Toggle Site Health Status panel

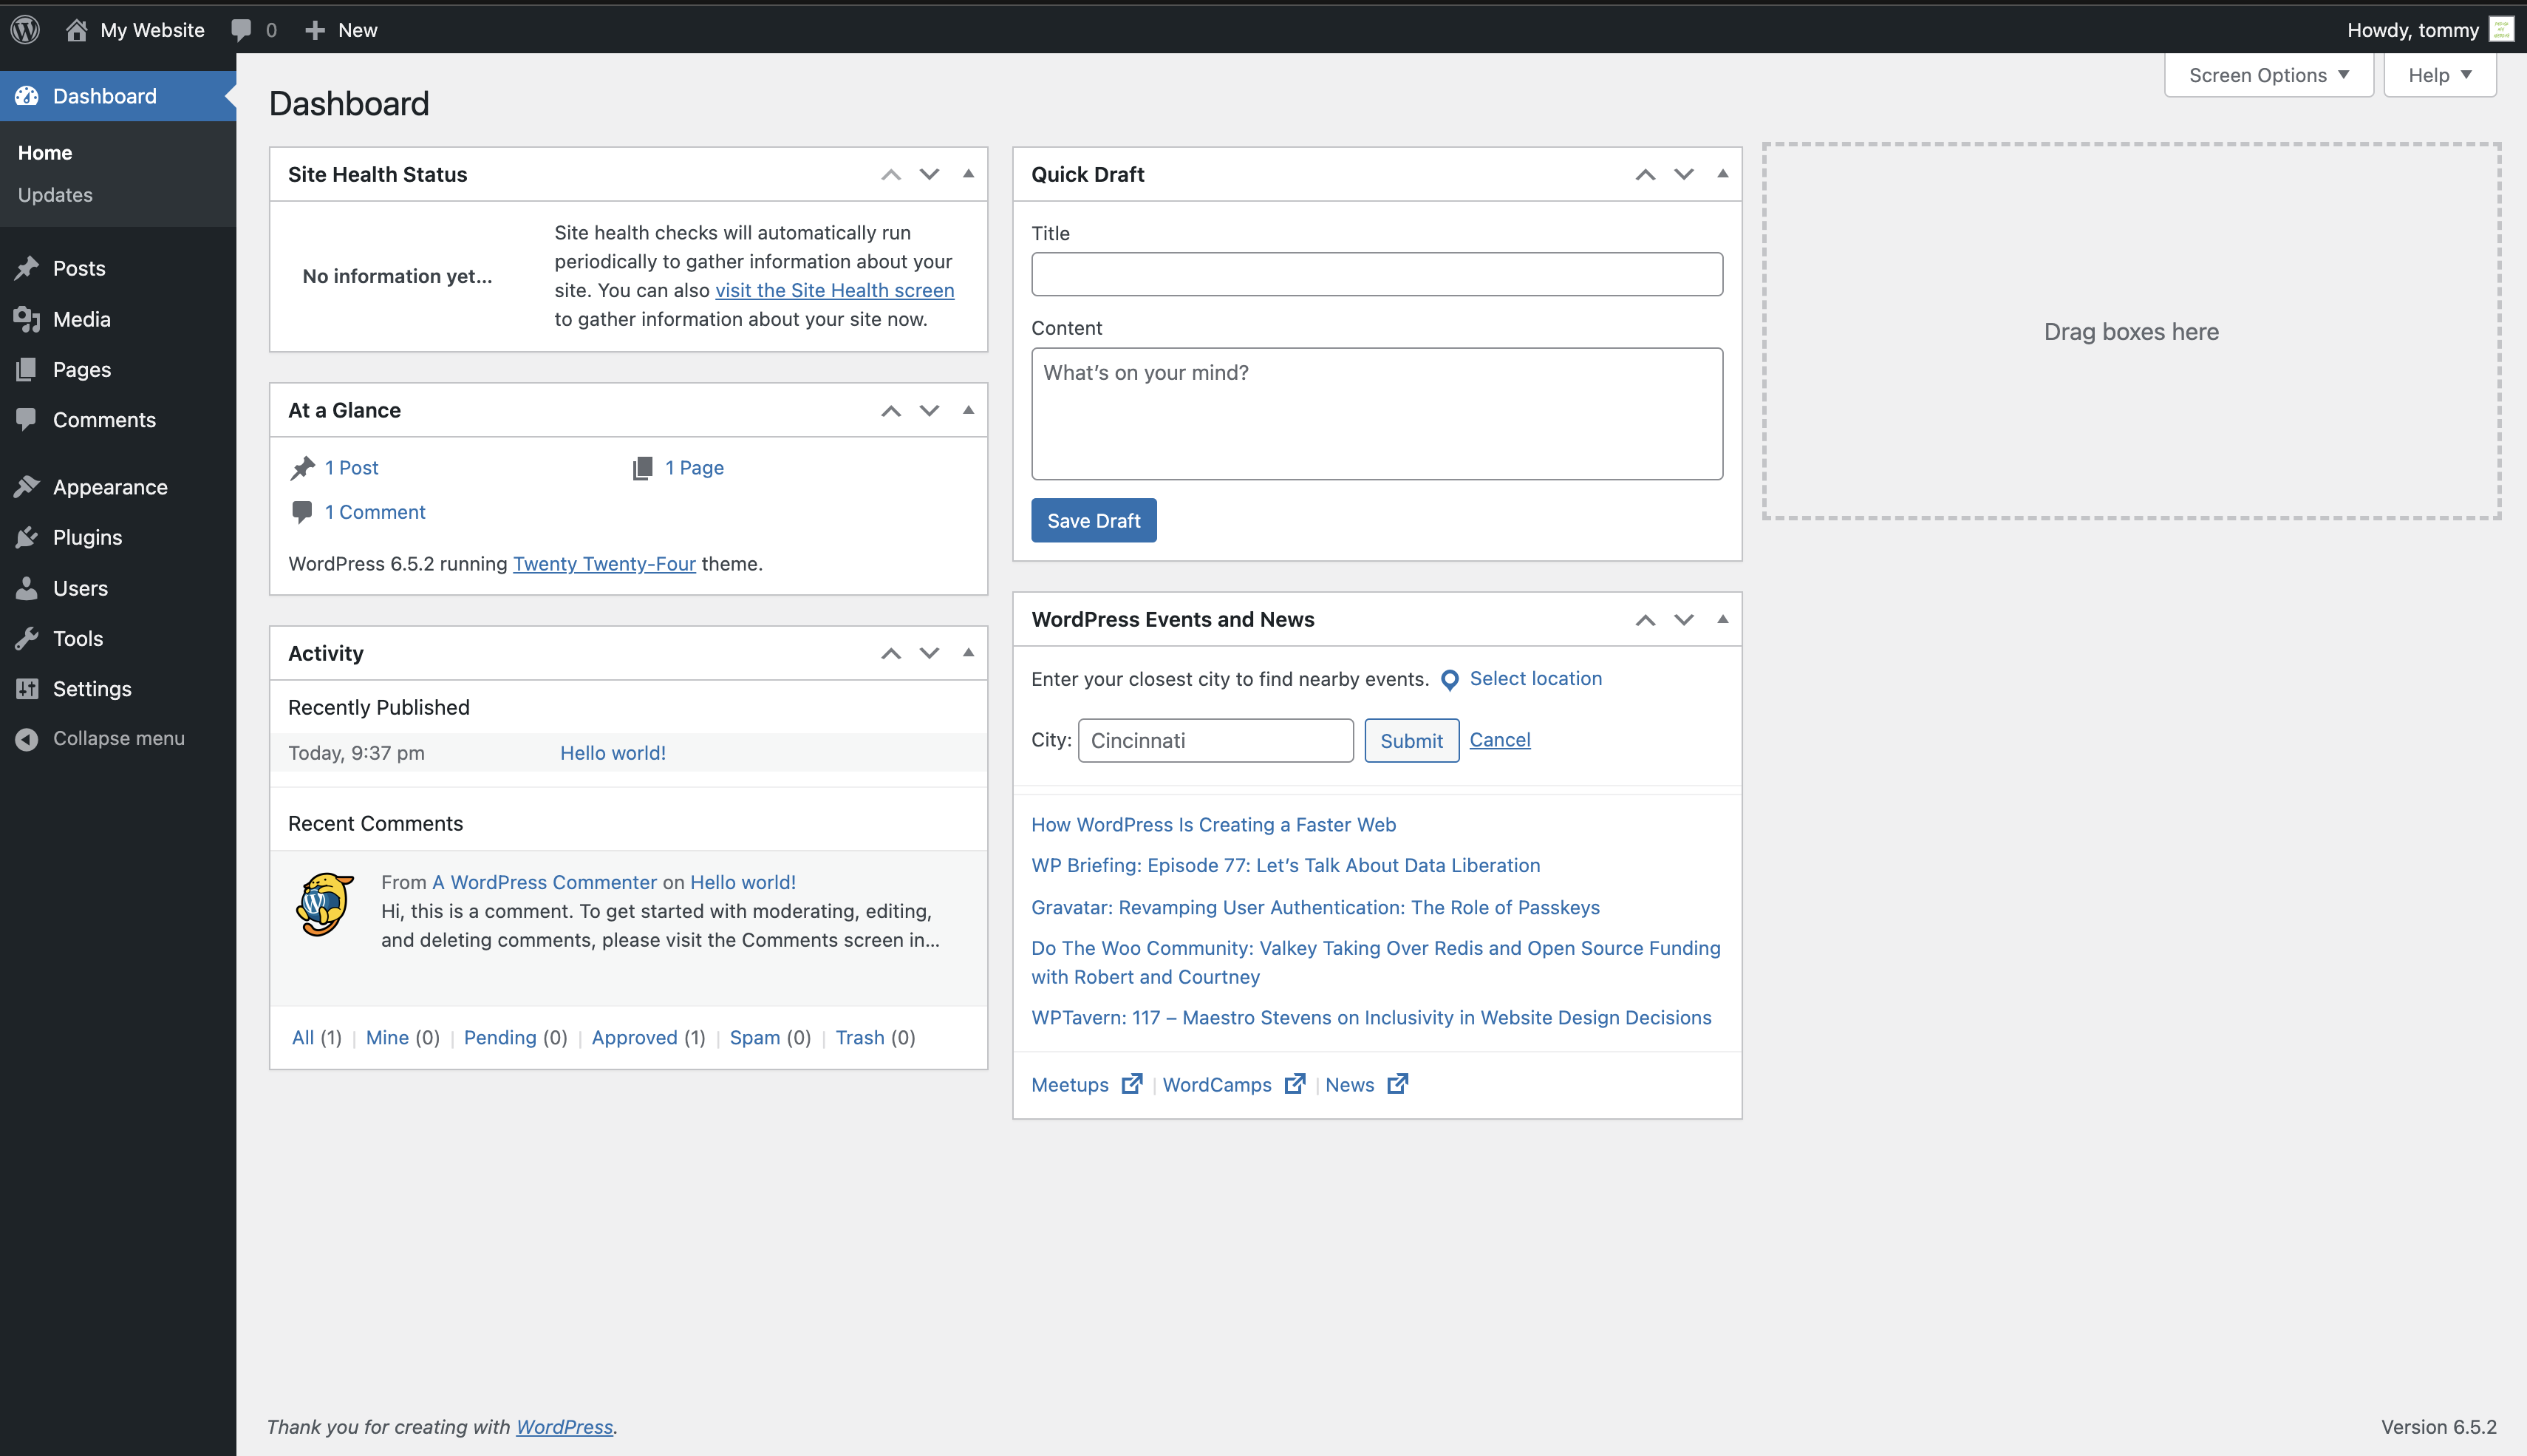(x=968, y=174)
